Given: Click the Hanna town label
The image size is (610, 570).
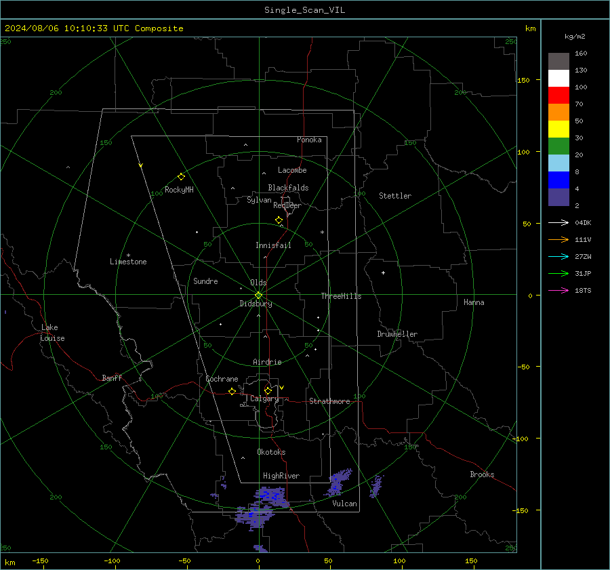Looking at the screenshot, I should coord(474,302).
